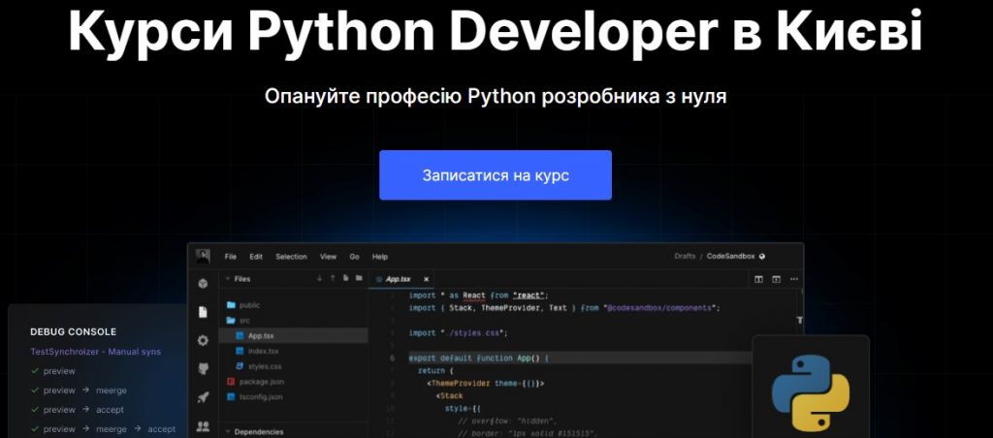993x438 pixels.
Task: Open the file explorer sidebar icon
Action: coord(203,312)
